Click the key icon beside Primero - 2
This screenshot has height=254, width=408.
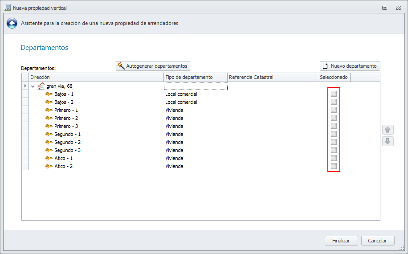tap(49, 119)
